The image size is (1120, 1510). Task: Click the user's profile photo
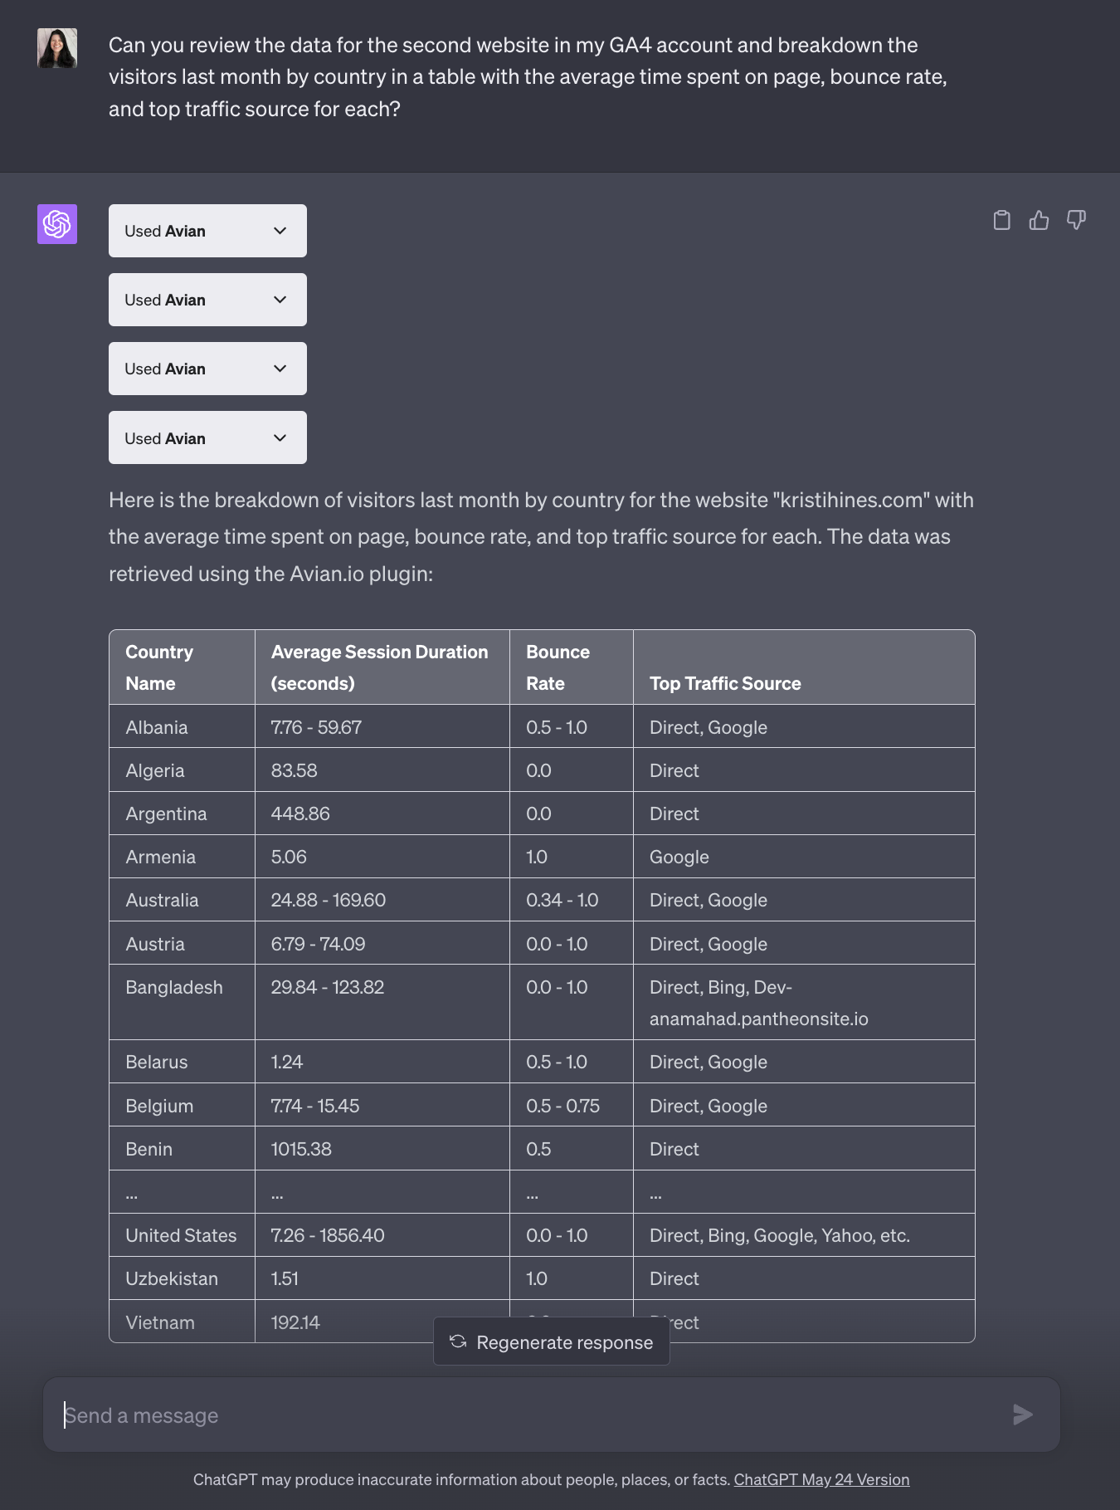[57, 48]
